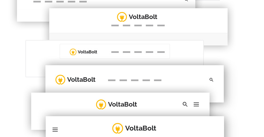Click plug logo icon in left-aligned large logo header
This screenshot has width=264, height=137.
60,80
